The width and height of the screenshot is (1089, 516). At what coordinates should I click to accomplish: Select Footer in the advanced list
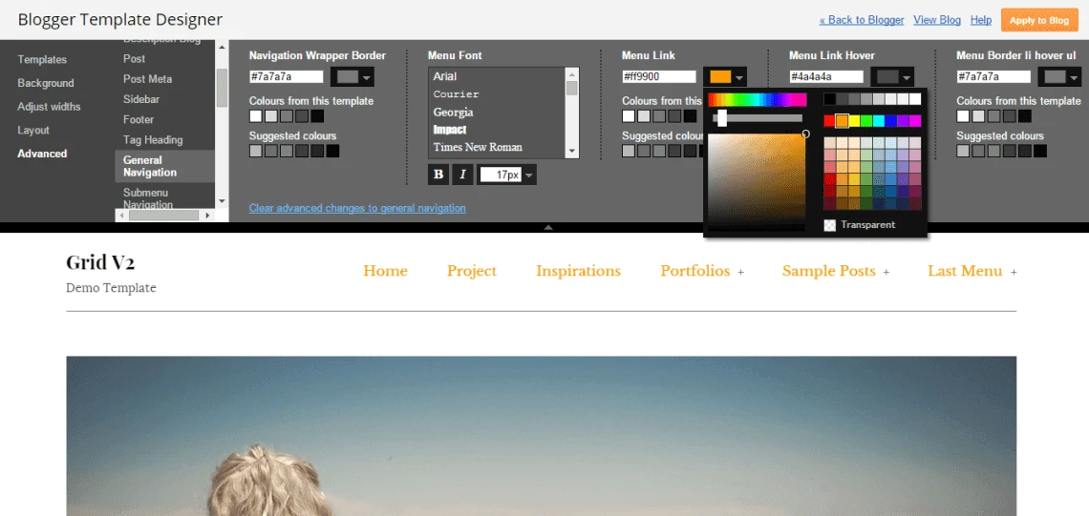[x=139, y=119]
